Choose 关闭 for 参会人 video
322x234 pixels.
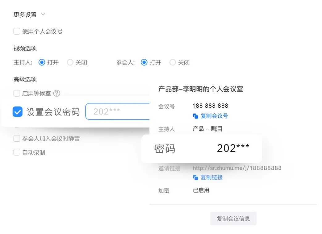click(x=173, y=62)
